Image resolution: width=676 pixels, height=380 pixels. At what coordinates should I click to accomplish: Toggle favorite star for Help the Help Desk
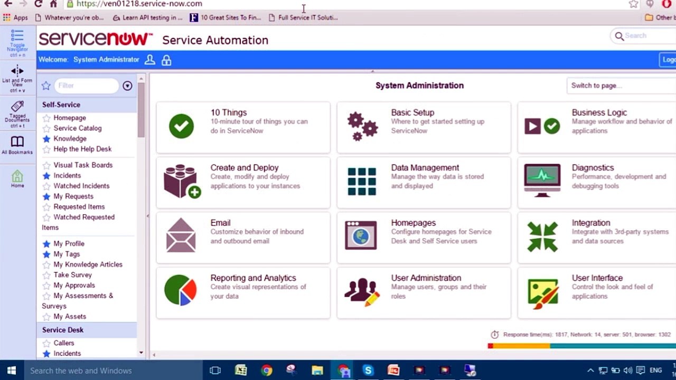[x=46, y=149]
